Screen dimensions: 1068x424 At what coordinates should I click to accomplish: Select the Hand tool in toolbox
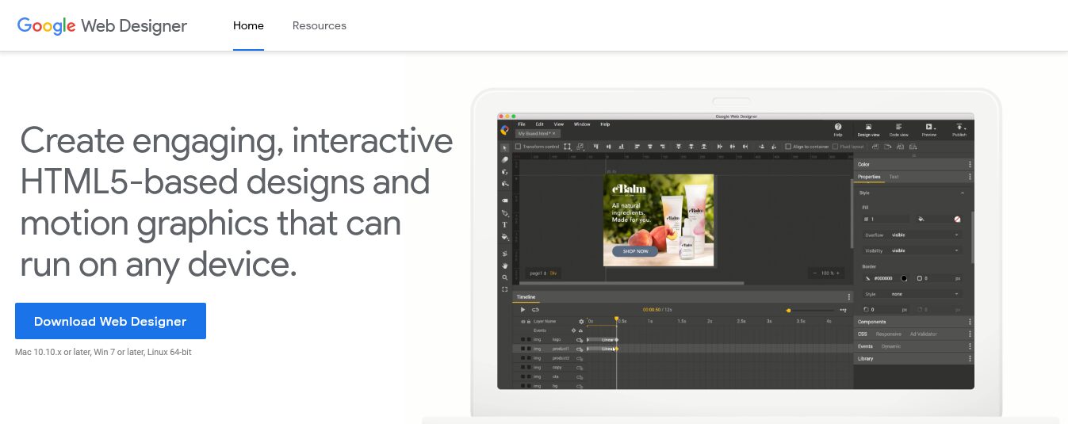pos(505,266)
